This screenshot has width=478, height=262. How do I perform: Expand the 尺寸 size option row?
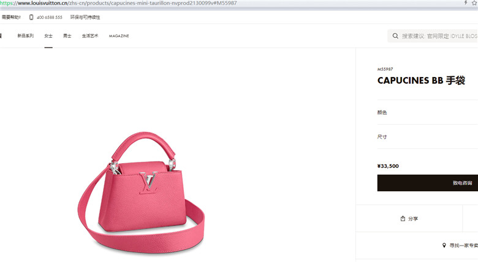click(427, 137)
